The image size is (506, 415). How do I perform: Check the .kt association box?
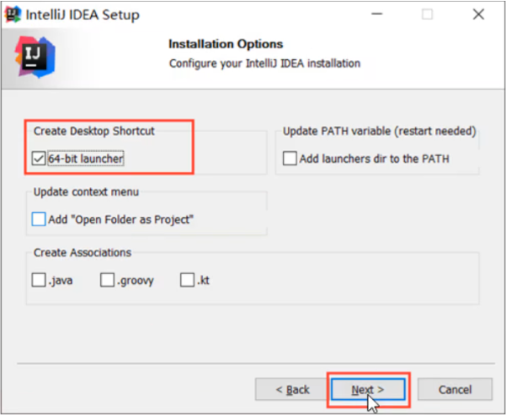(187, 280)
